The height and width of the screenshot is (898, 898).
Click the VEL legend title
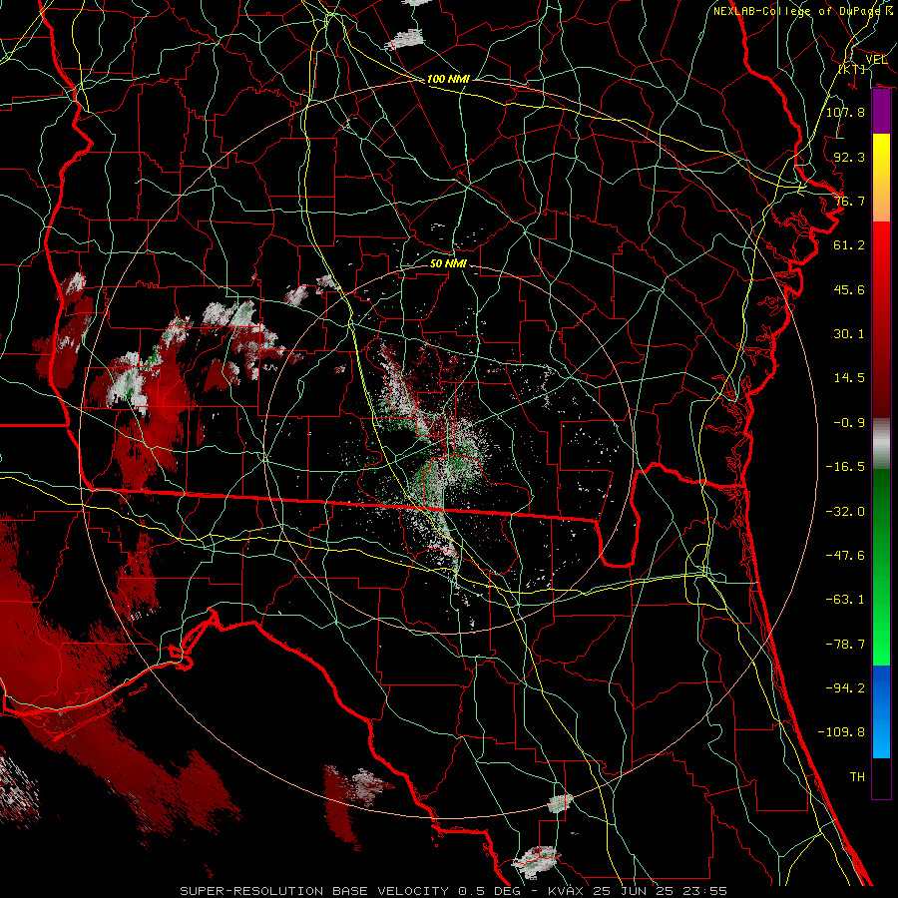(876, 60)
